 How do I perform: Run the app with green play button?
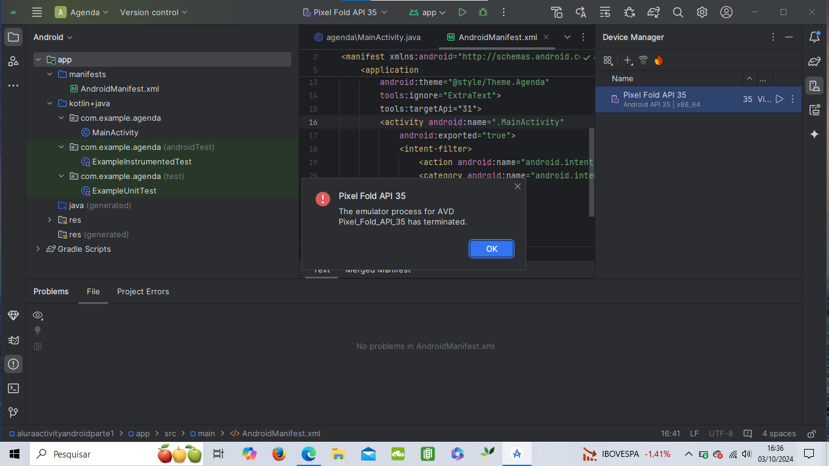(x=462, y=12)
